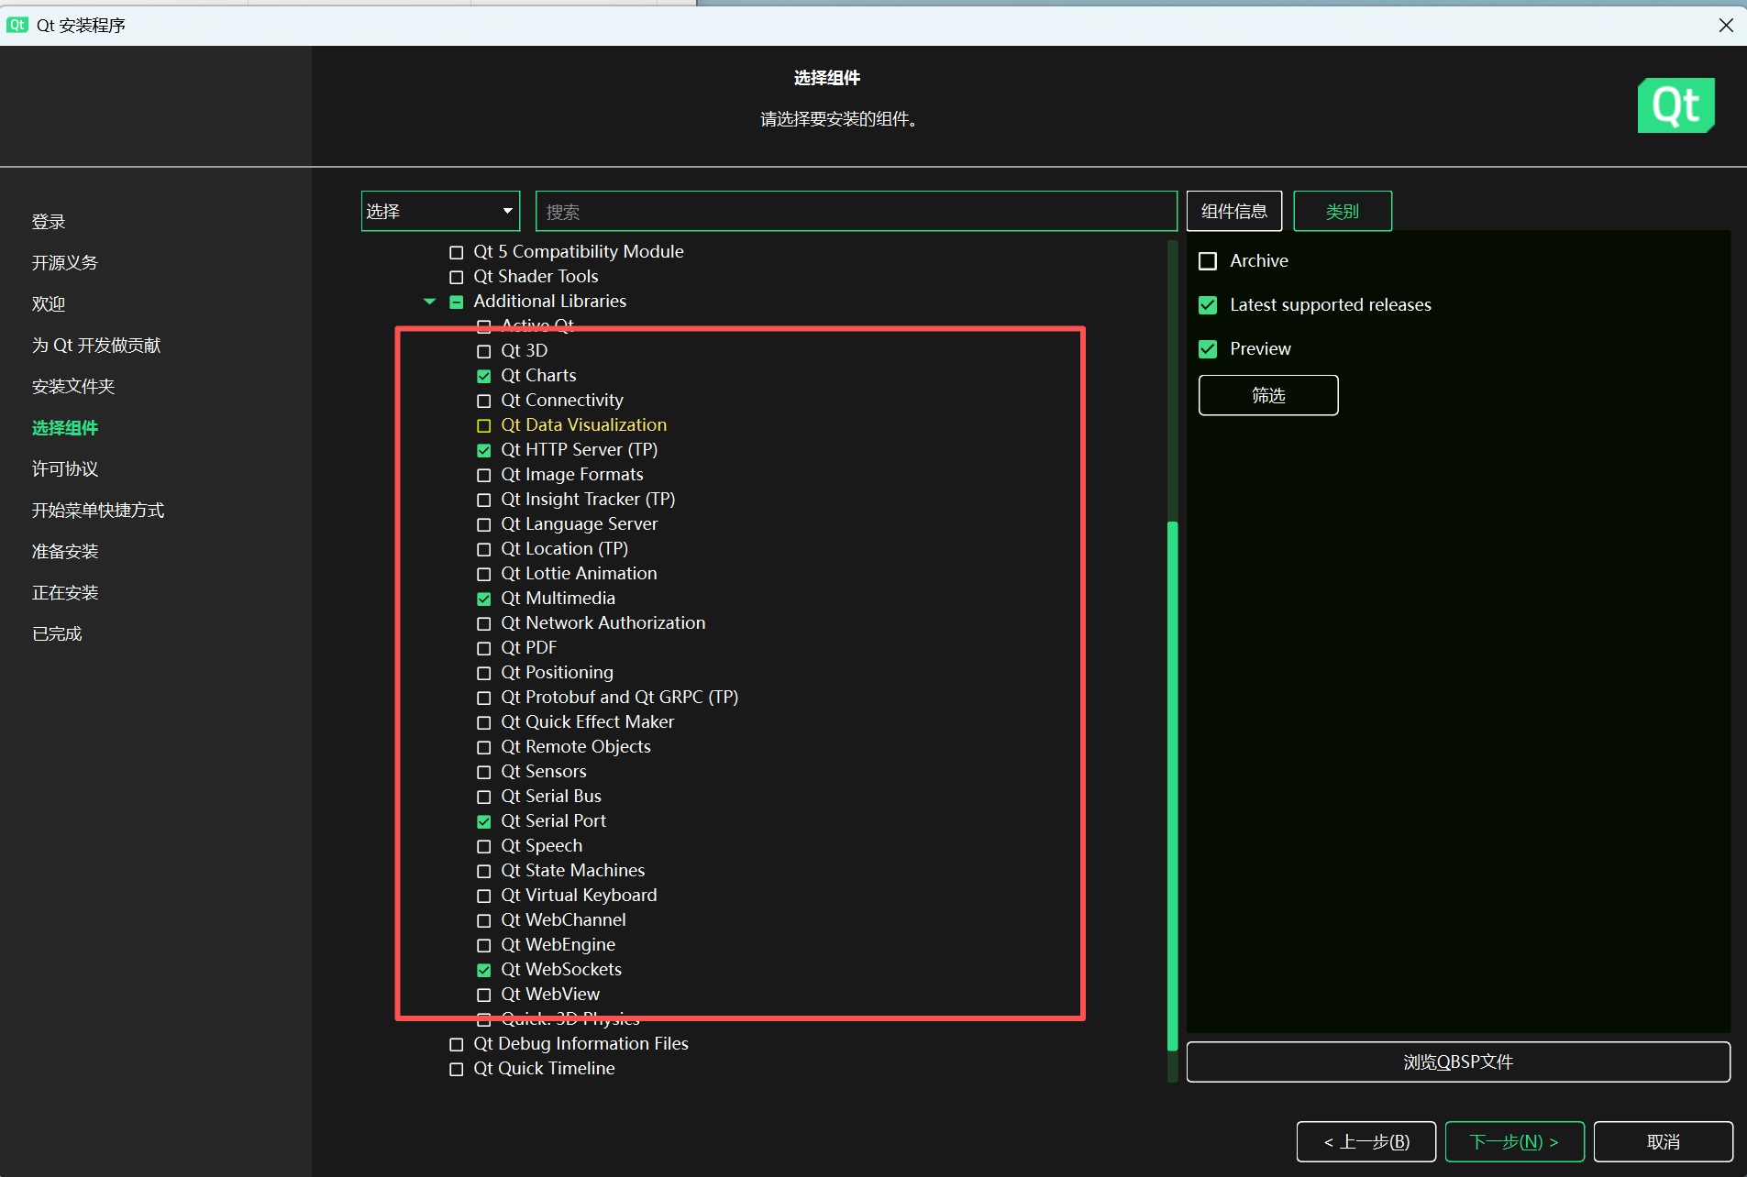Click 选择组件 step in sidebar

pyautogui.click(x=64, y=428)
